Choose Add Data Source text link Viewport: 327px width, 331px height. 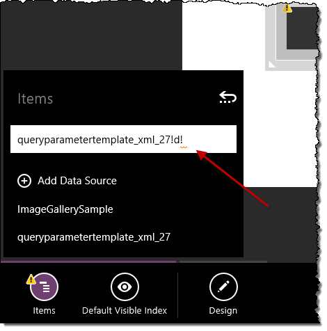(77, 181)
